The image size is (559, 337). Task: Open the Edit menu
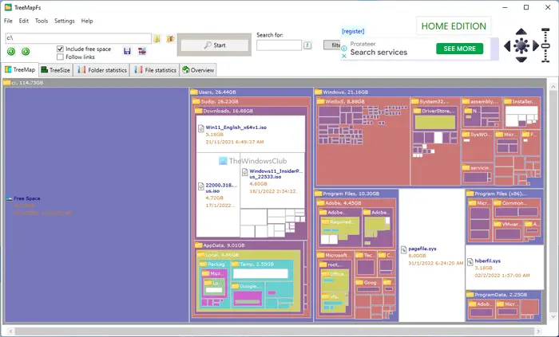[x=24, y=21]
